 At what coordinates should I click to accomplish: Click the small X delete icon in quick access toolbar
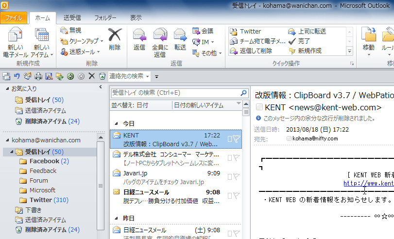pyautogui.click(x=92, y=76)
